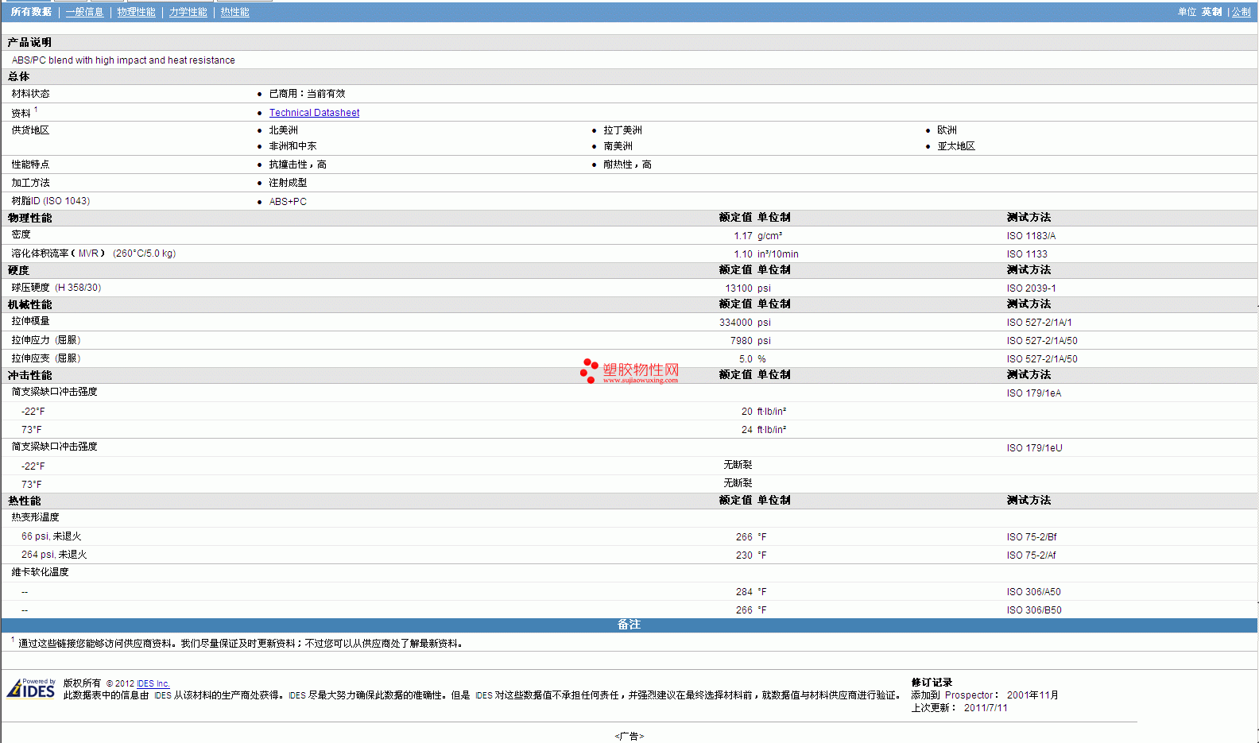Go to the 力学性能 tab
Screen dimensions: 1259x743
[x=188, y=12]
